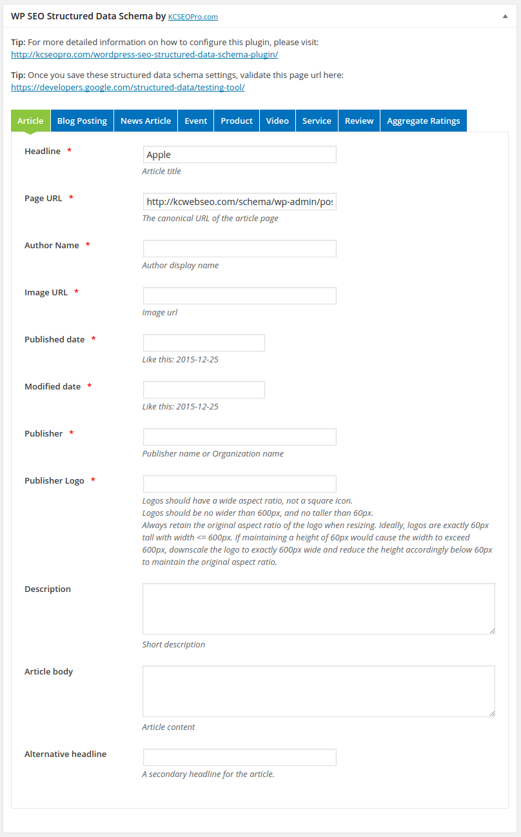Switch to the News Article tab
Screen dimensions: 521x837
click(x=146, y=121)
